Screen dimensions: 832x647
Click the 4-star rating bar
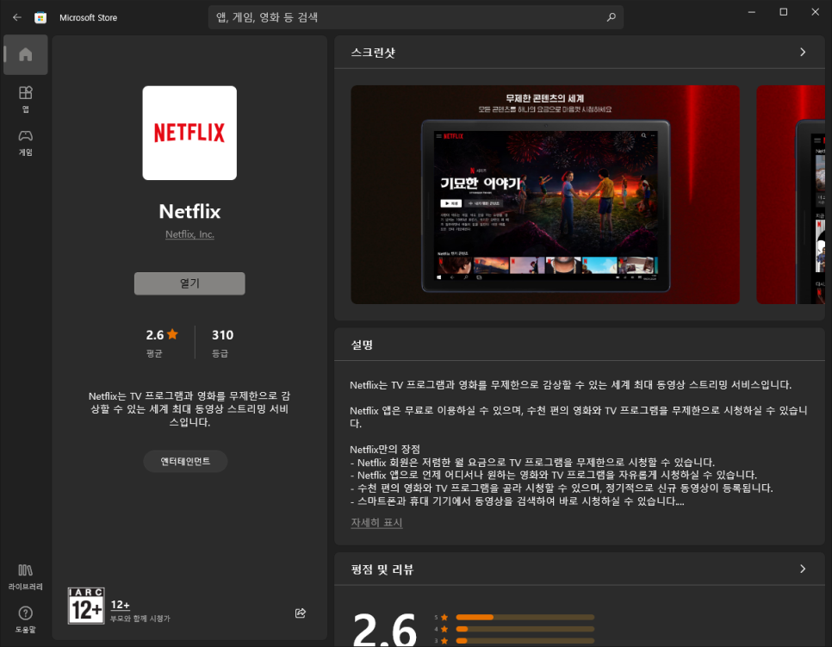[x=525, y=629]
